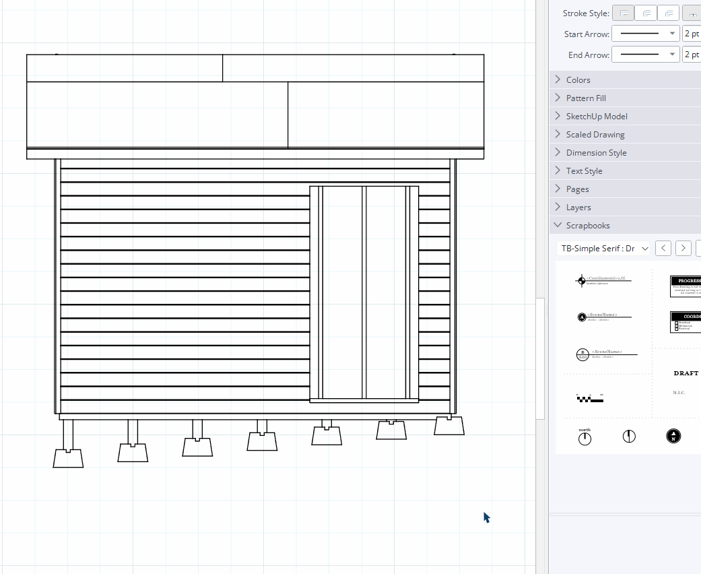Expand the Pattern Fill panel
This screenshot has width=701, height=574.
click(x=585, y=98)
